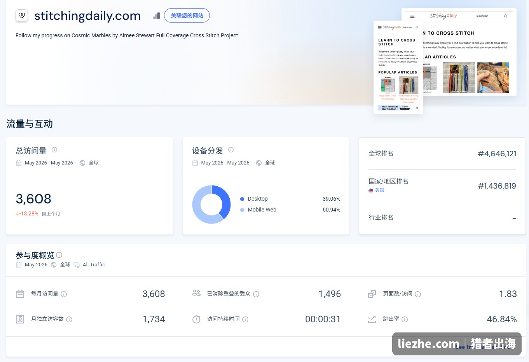Click info icon beside 跳出率
This screenshot has height=362, width=529.
pyautogui.click(x=405, y=320)
